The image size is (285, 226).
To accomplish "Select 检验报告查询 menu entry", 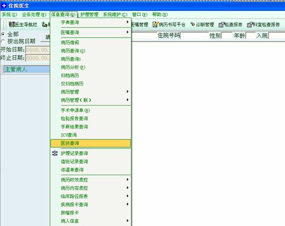I will click(91, 118).
